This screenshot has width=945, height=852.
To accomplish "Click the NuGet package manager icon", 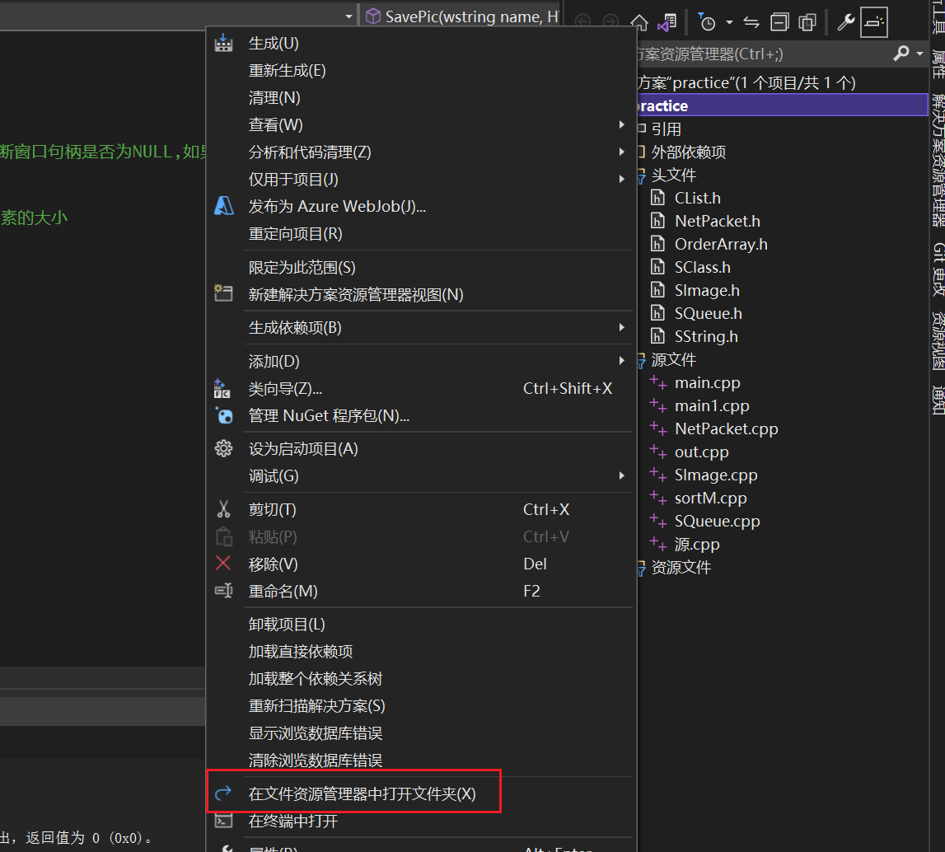I will coord(223,416).
